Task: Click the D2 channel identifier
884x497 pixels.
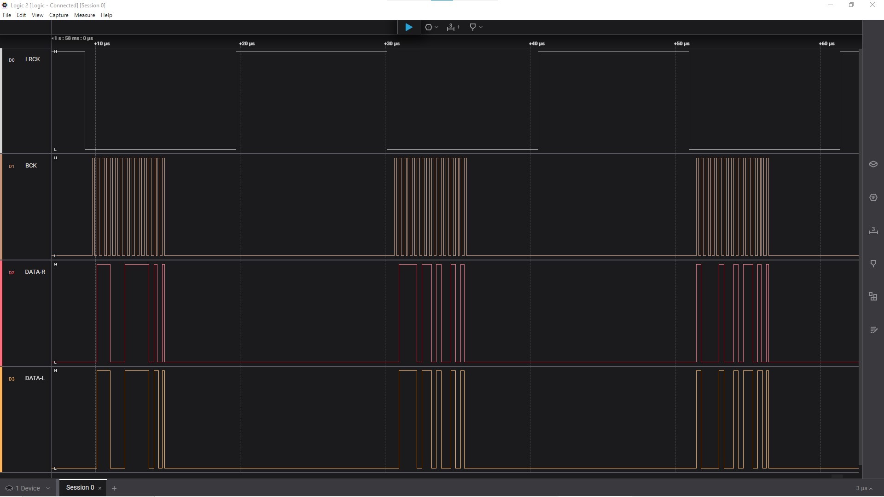Action: pyautogui.click(x=12, y=272)
